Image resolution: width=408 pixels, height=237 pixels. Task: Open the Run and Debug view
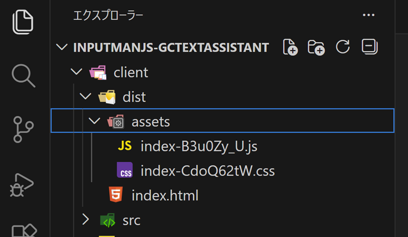22,185
